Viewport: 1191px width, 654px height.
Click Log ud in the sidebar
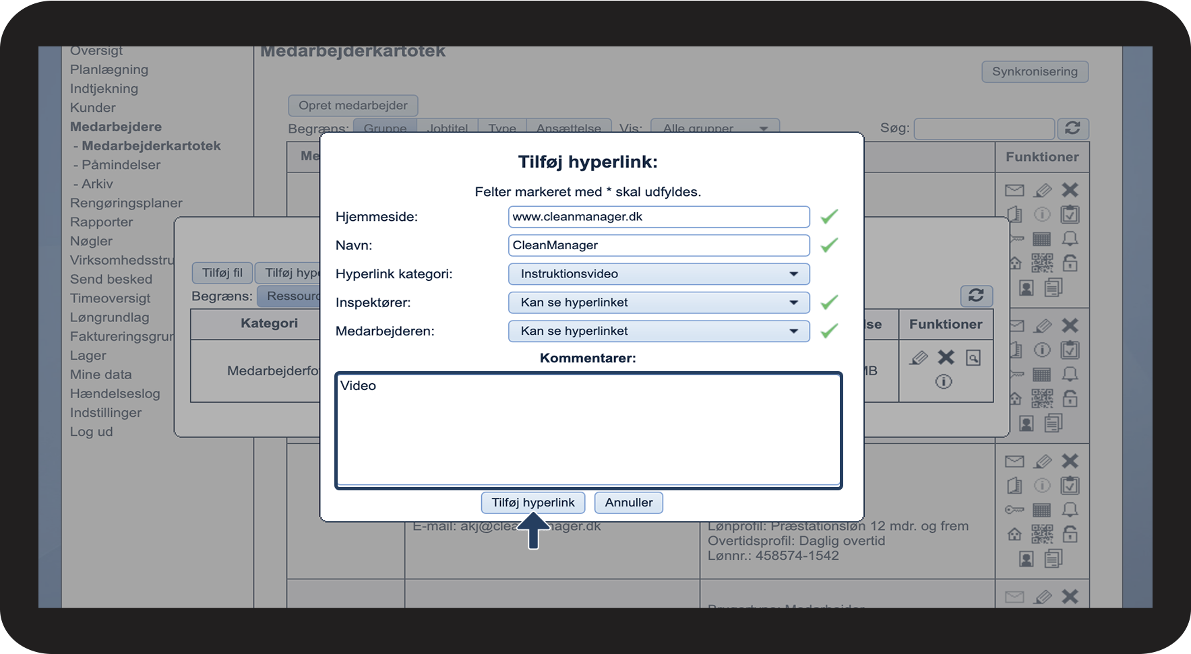pyautogui.click(x=92, y=432)
